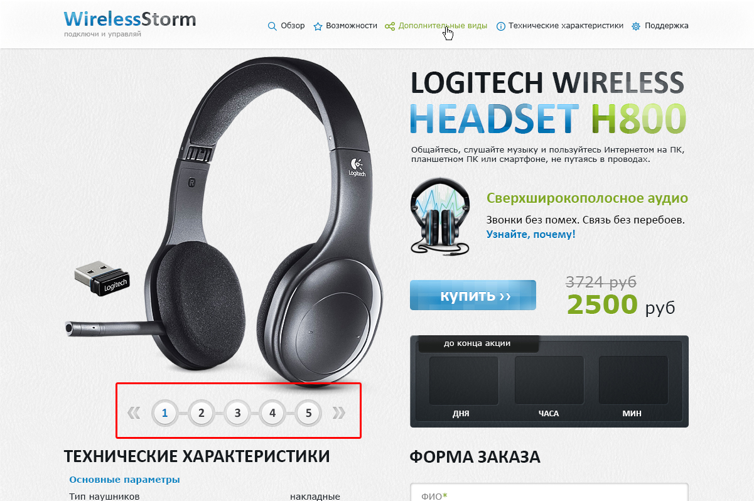Click the star icon beside Возможности
The image size is (754, 501).
tap(318, 26)
